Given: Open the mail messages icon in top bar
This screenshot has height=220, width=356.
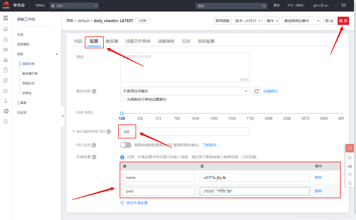Looking at the screenshot, I should point(344,5).
